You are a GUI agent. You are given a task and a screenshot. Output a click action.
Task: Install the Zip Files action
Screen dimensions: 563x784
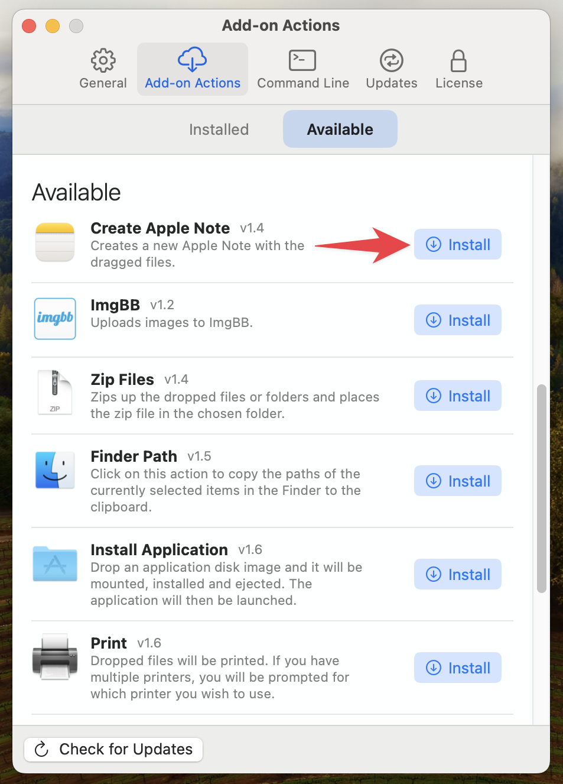click(x=458, y=396)
